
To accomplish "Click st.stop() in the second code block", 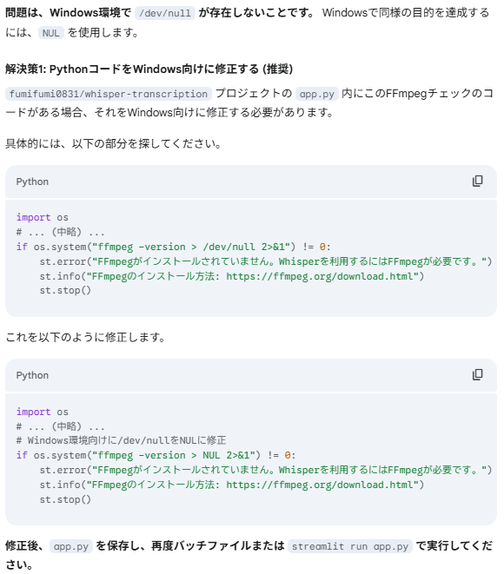I will pyautogui.click(x=65, y=499).
